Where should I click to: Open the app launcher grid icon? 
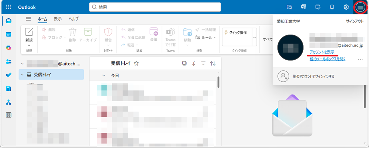tap(8, 7)
